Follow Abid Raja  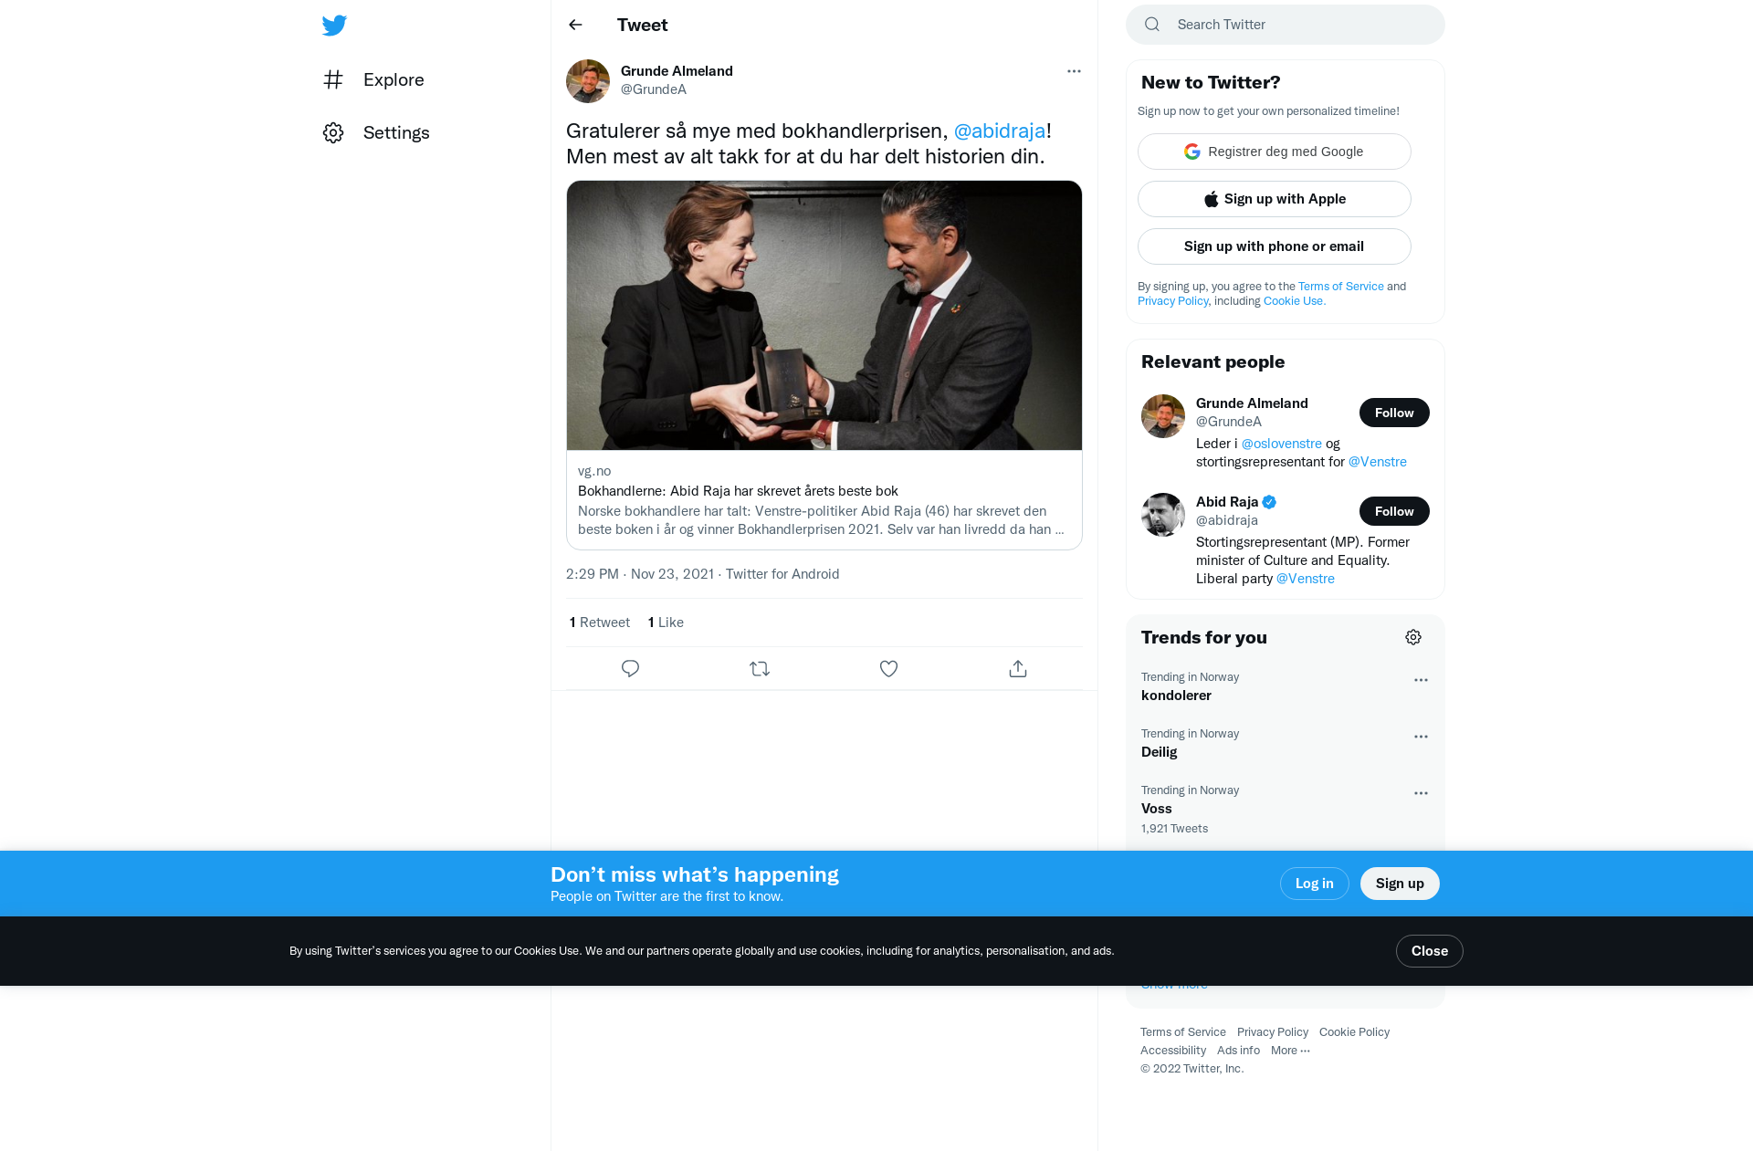1394,511
